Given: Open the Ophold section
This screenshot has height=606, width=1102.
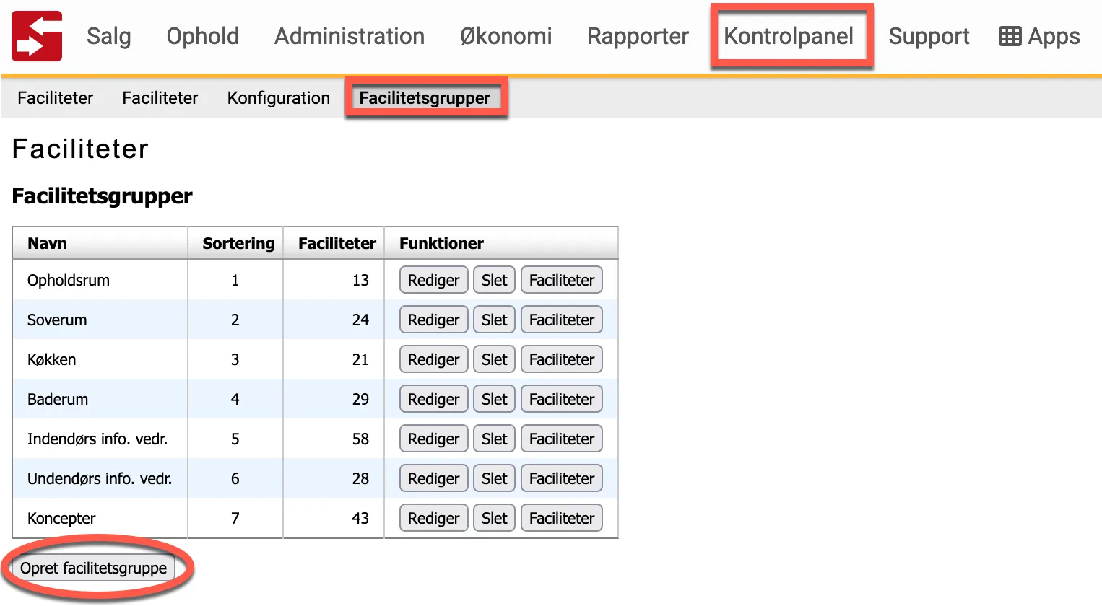Looking at the screenshot, I should coord(202,36).
